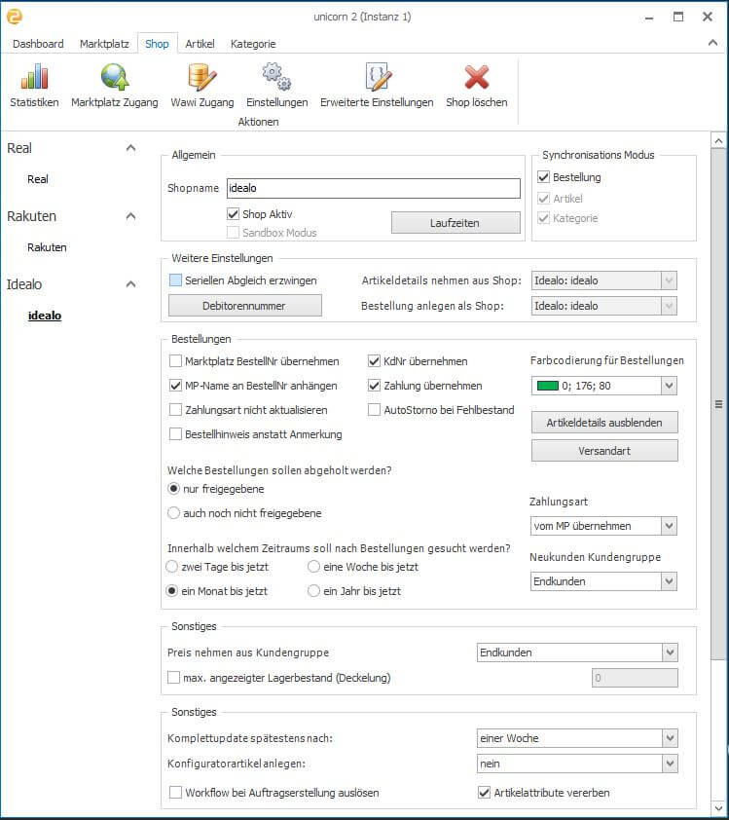Click the Shop löschen red X icon
The height and width of the screenshot is (820, 729).
[x=477, y=77]
